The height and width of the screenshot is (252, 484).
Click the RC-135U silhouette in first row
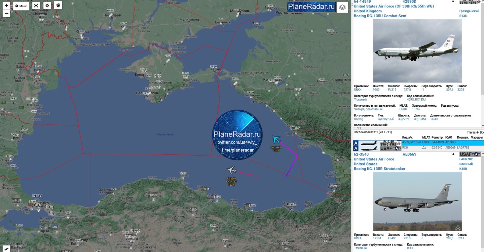(x=369, y=143)
